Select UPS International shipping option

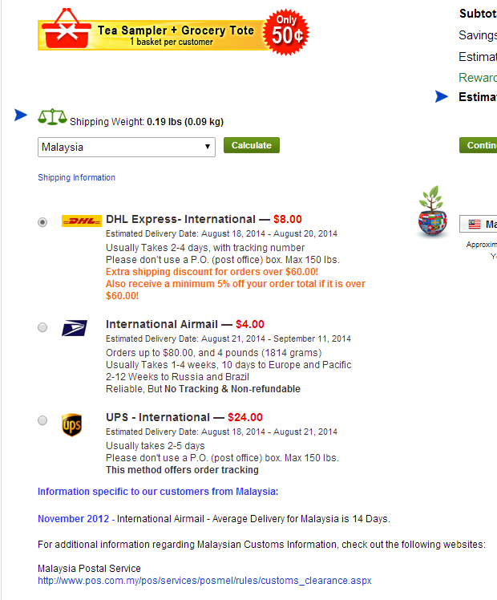tap(42, 420)
